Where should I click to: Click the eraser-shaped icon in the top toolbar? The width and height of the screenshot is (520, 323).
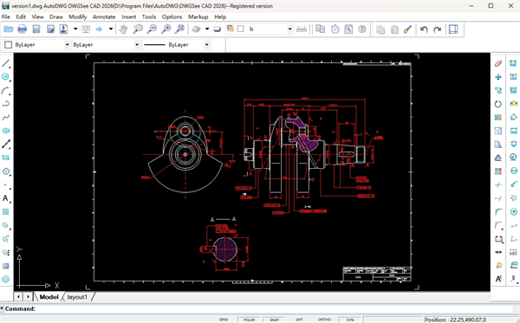point(218,29)
